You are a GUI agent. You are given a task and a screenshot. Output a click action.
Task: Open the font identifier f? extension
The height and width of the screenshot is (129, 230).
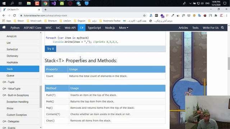(183, 15)
